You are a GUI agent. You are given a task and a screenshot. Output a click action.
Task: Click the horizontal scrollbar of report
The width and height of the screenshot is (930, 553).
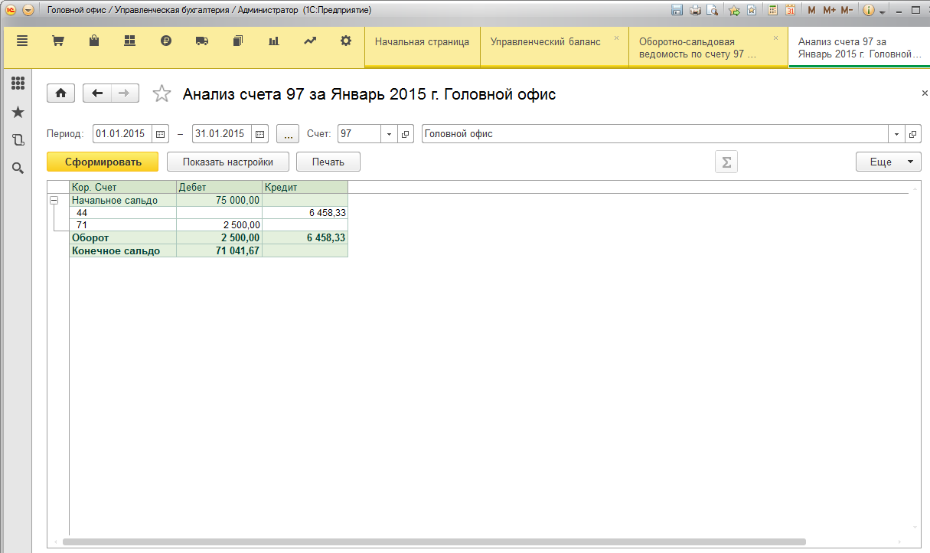coord(434,542)
